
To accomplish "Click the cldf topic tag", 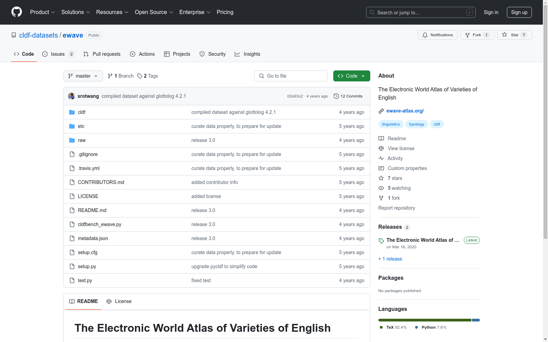I will point(437,124).
